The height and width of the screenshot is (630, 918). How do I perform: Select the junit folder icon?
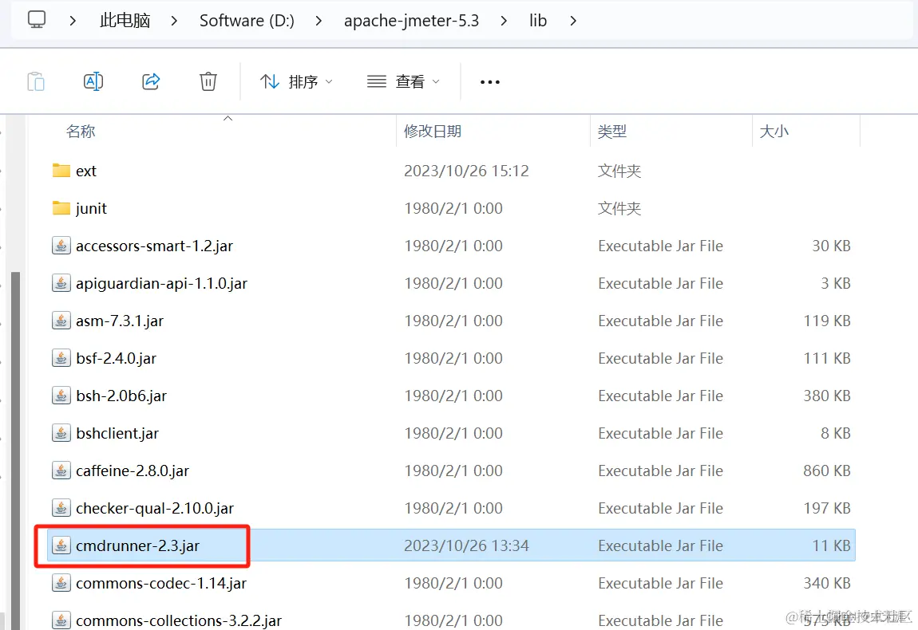(x=61, y=207)
